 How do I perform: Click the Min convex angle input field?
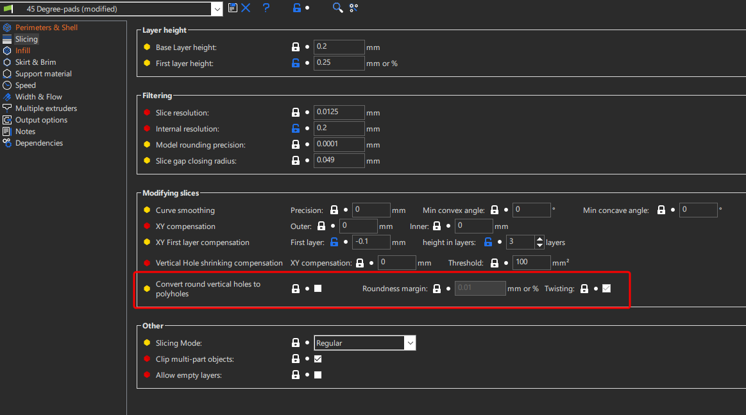tap(531, 210)
